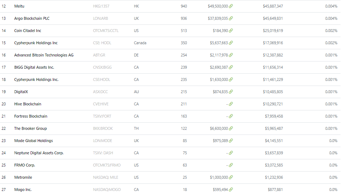Open DigitalX's source link icon

click(231, 92)
